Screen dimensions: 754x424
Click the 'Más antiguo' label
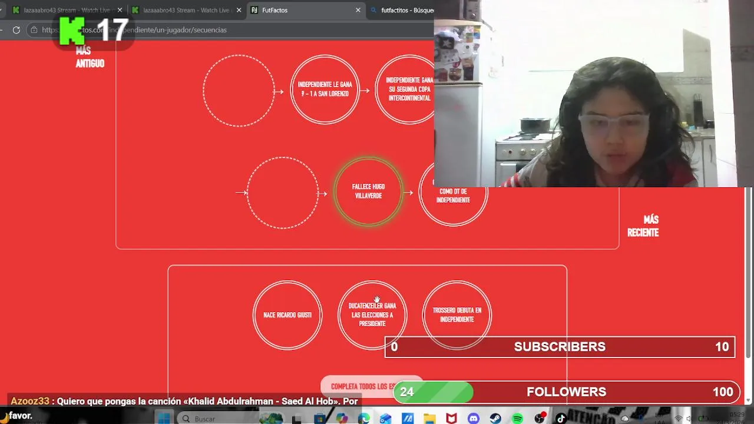(90, 57)
